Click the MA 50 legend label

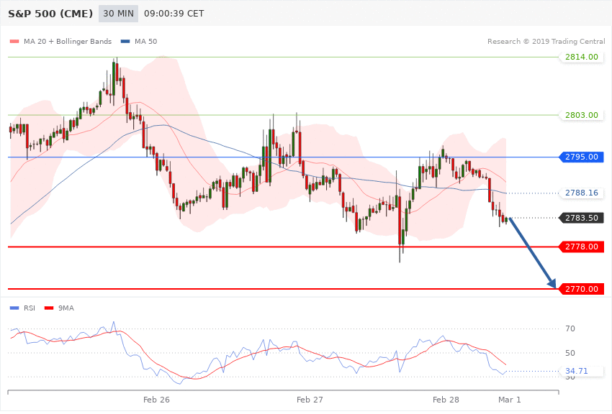point(145,41)
